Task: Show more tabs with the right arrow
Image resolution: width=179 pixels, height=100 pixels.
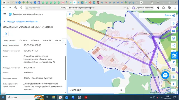Action: coord(64,41)
